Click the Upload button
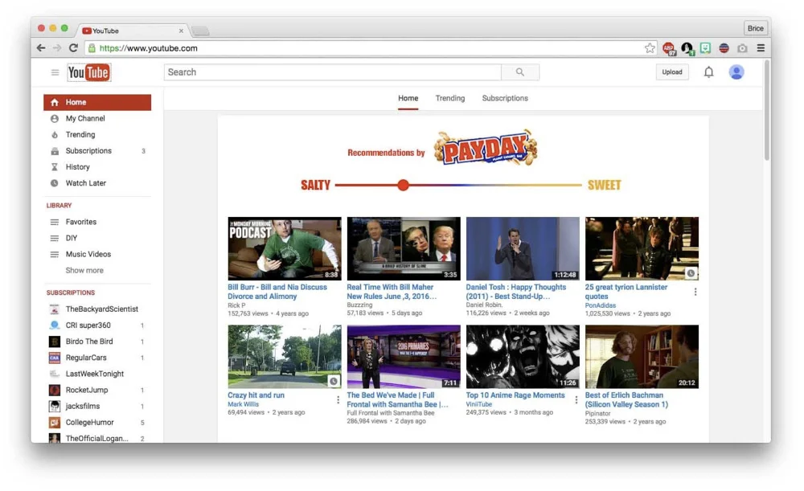 [x=671, y=72]
